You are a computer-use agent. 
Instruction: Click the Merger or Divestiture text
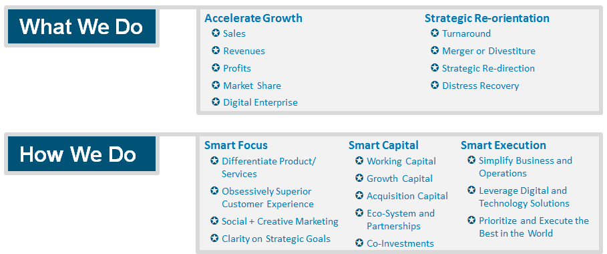click(489, 51)
